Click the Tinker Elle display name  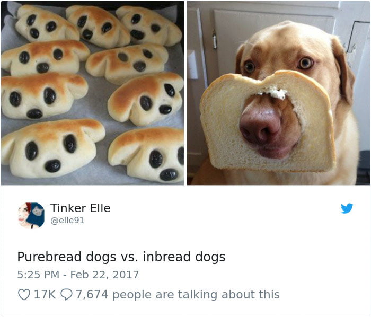[x=80, y=208]
